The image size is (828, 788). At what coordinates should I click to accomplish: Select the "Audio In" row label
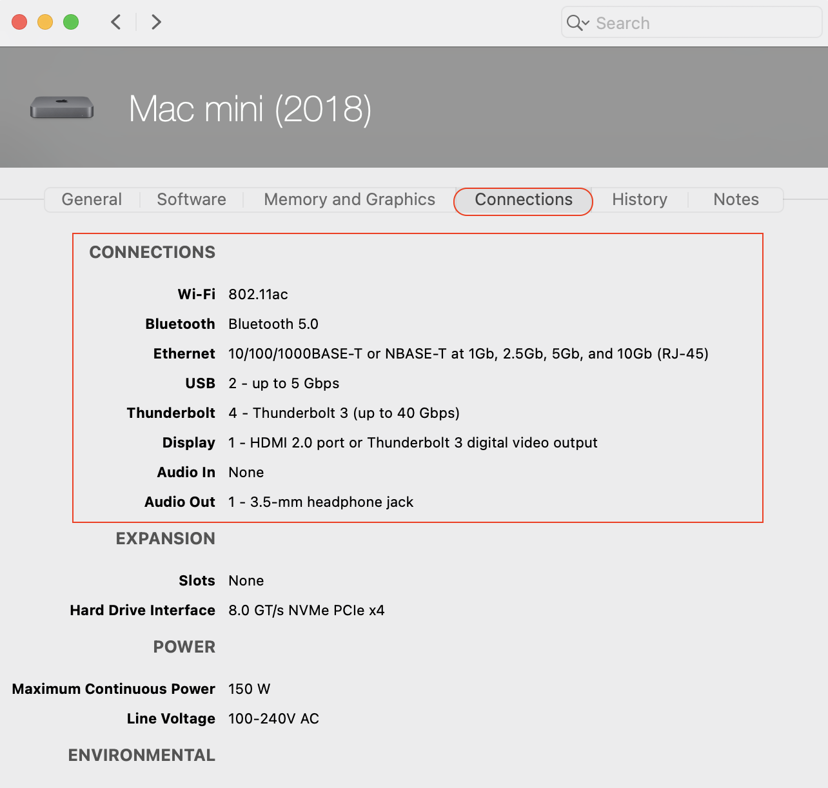(x=186, y=472)
